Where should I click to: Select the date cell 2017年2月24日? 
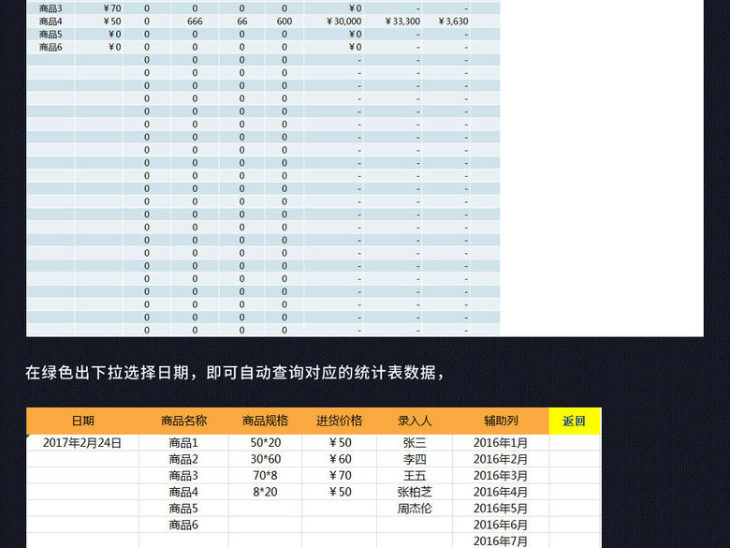[x=82, y=443]
